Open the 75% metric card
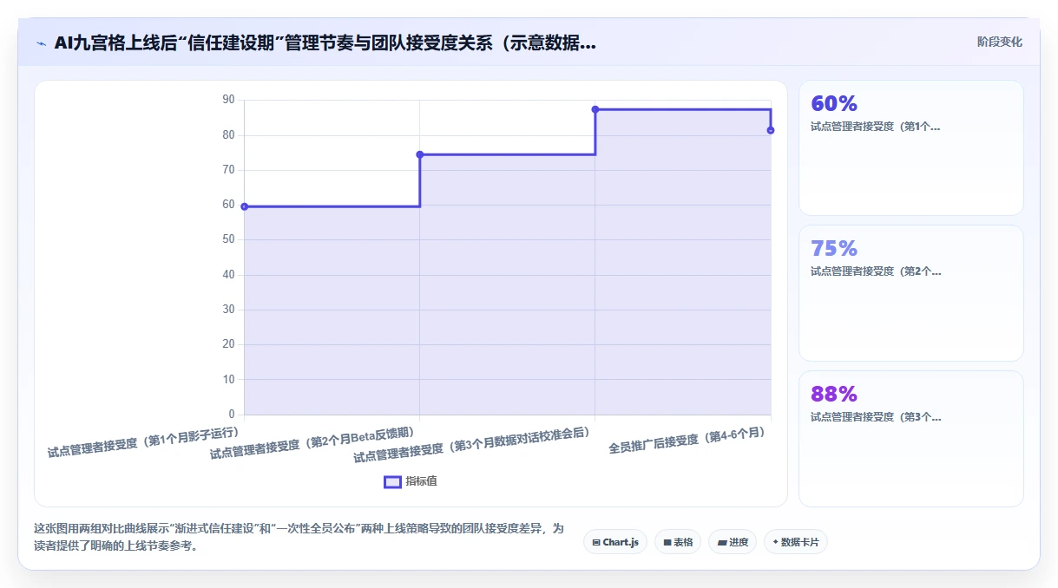The height and width of the screenshot is (588, 1058). tap(911, 293)
